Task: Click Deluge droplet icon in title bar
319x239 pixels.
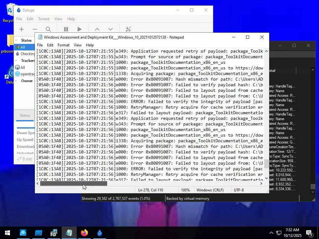Action: pyautogui.click(x=19, y=10)
